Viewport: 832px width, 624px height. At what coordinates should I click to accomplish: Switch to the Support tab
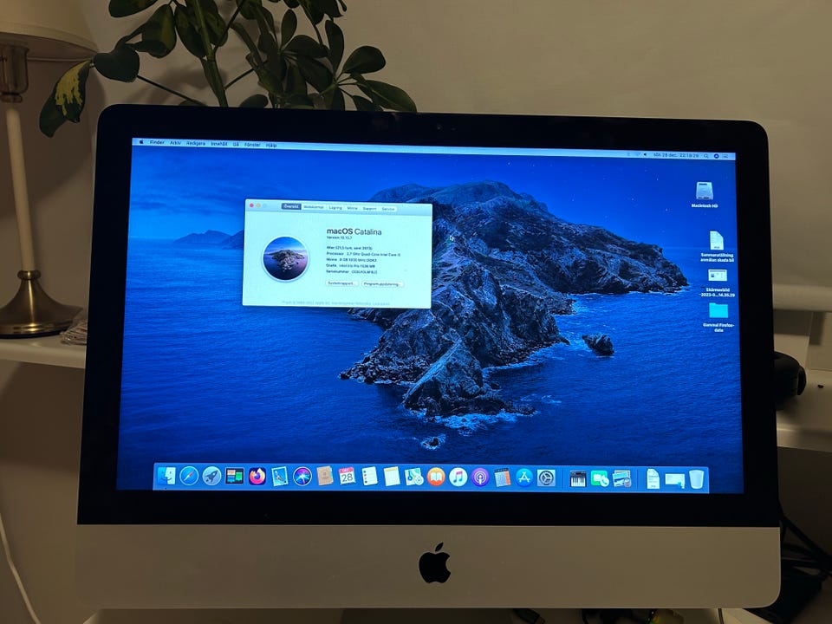370,209
